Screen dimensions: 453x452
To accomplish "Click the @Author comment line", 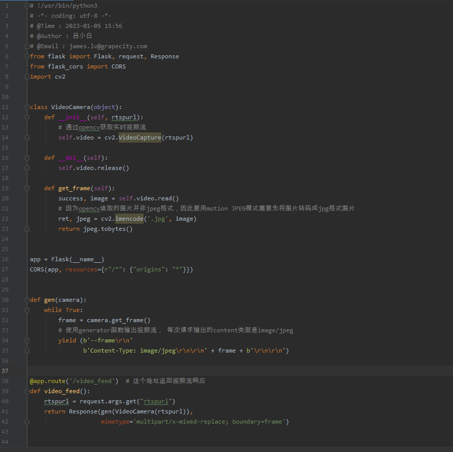I will [61, 36].
